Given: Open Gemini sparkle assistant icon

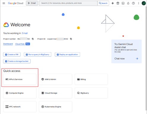Looking at the screenshot, I should tap(113, 3).
